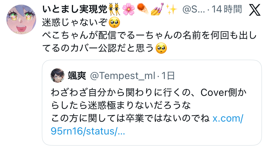The height and width of the screenshot is (147, 268).
Task: Click pleading face emoji after だと思う
Action: pos(161,48)
